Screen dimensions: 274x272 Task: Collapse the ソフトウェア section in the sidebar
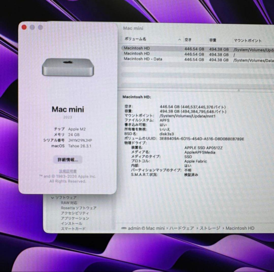click(x=53, y=197)
